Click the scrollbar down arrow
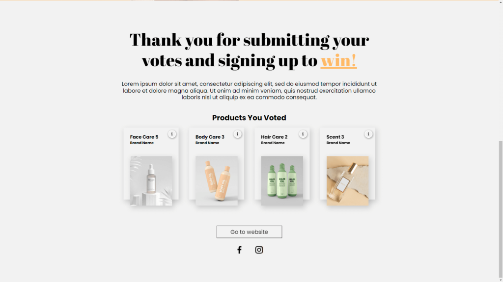The image size is (503, 282). tap(501, 280)
